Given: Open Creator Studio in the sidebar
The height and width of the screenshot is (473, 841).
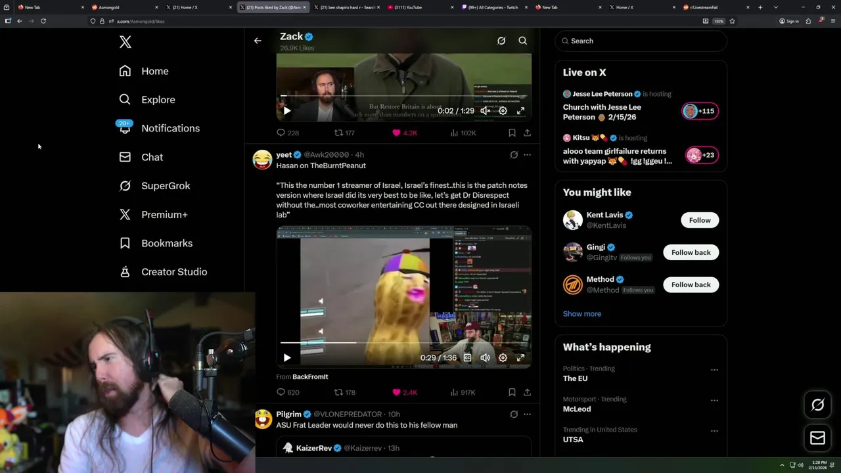Looking at the screenshot, I should click(163, 272).
